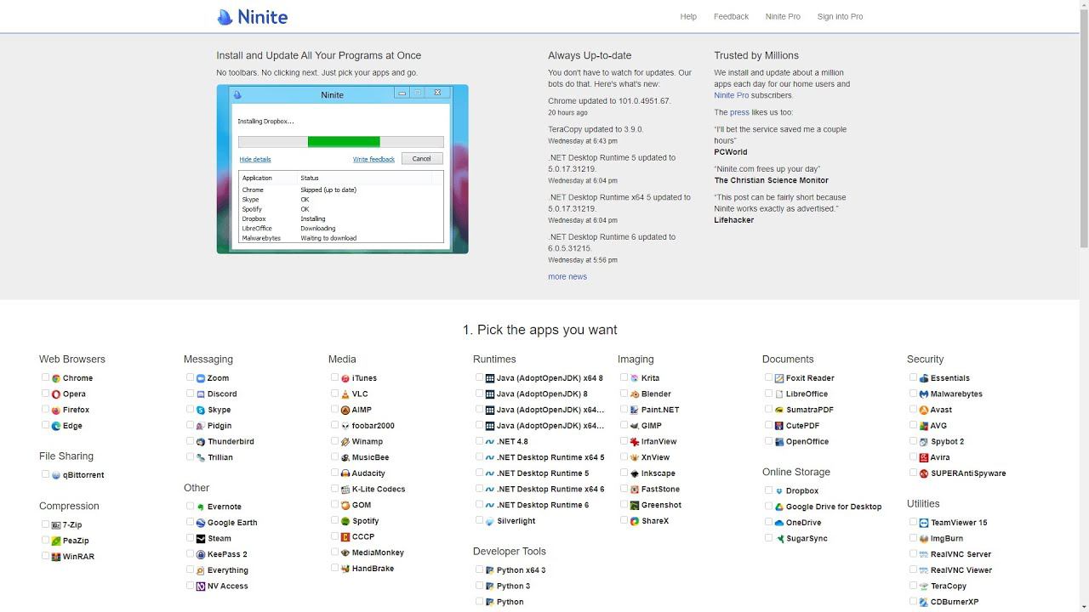Click the Malwarebytes icon in Security
Image resolution: width=1089 pixels, height=612 pixels.
(924, 394)
